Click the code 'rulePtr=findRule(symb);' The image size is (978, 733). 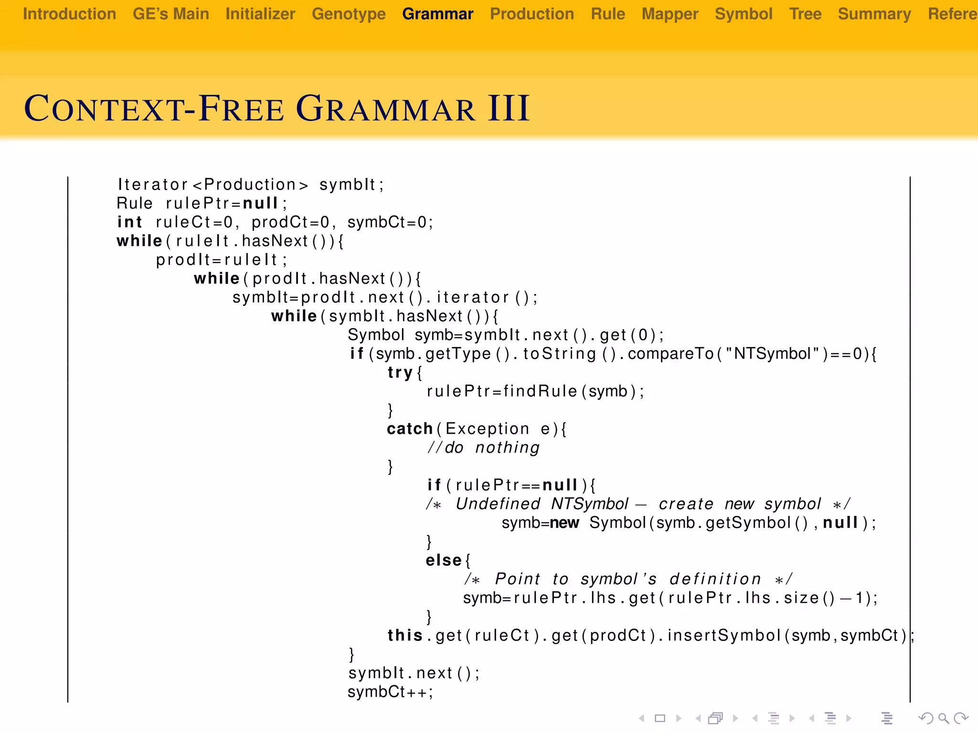tap(535, 391)
